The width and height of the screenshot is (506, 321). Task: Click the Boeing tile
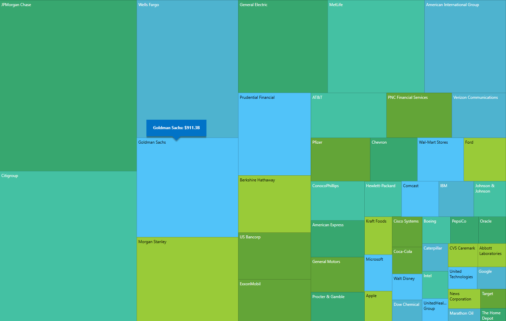click(436, 230)
